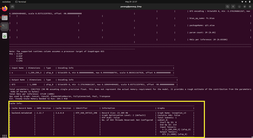The width and height of the screenshot is (253, 138).
Task: Open the Activities overview
Action: click(7, 2)
